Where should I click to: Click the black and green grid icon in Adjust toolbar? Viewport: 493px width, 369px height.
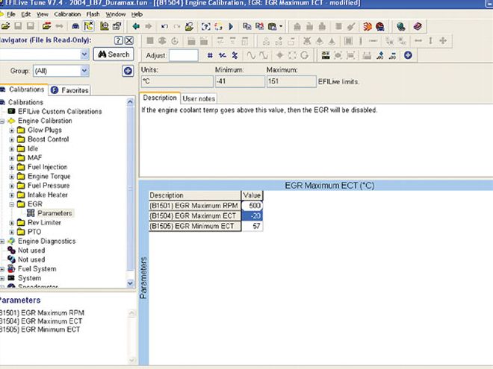click(326, 55)
